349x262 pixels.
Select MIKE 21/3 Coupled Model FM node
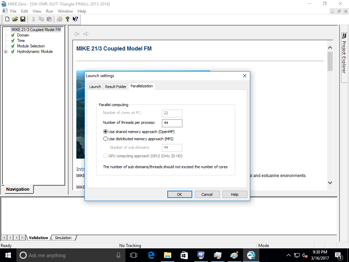tap(36, 30)
